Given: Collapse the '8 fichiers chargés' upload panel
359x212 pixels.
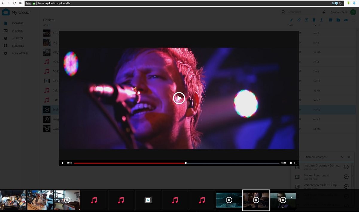Looking at the screenshot, I should pyautogui.click(x=343, y=157).
